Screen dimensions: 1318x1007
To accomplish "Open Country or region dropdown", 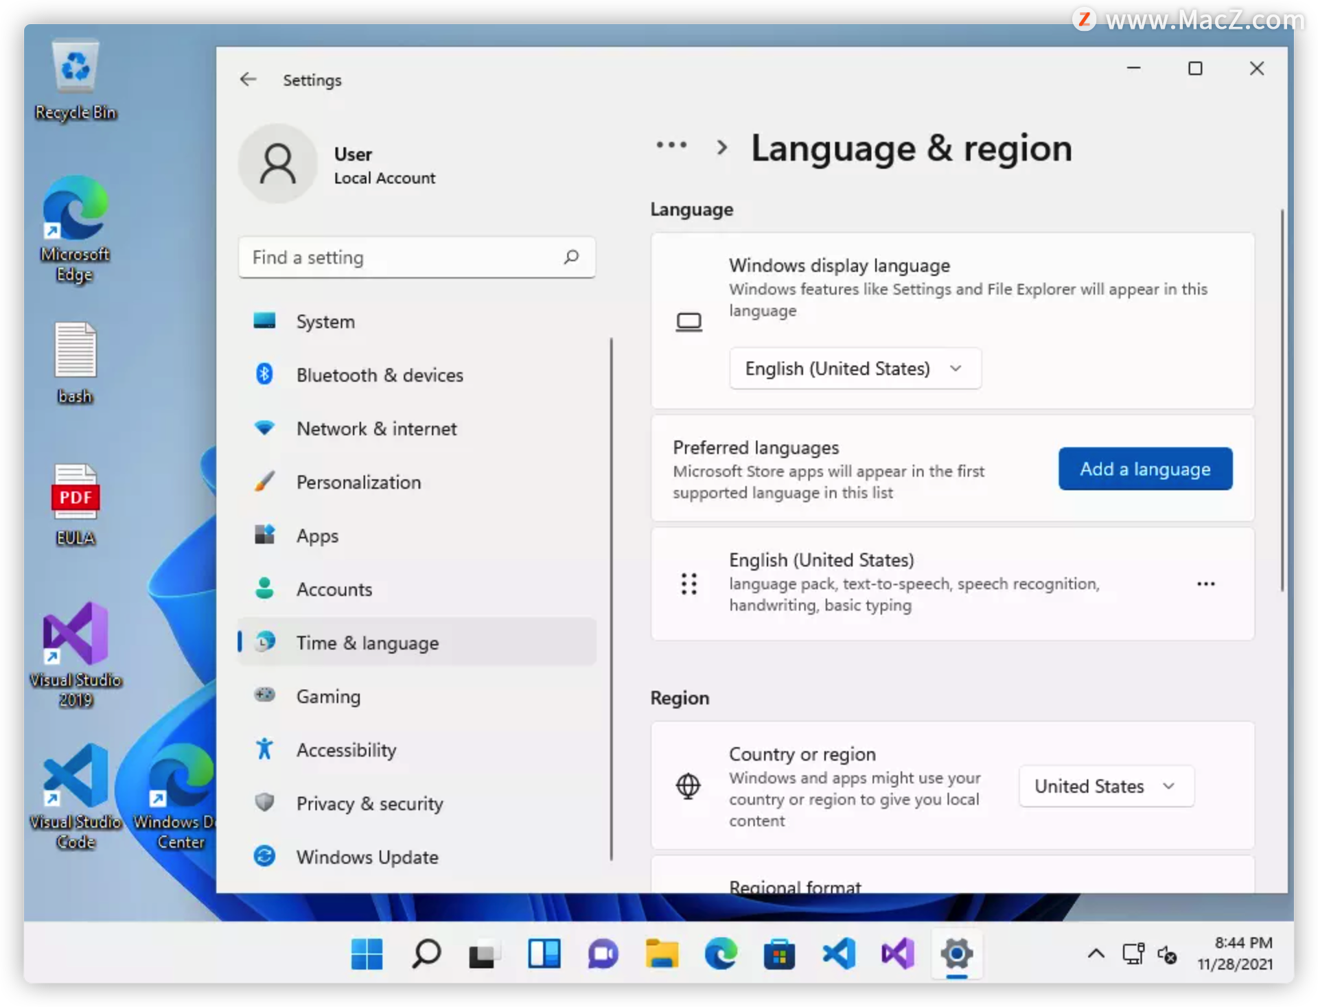I will (1107, 786).
